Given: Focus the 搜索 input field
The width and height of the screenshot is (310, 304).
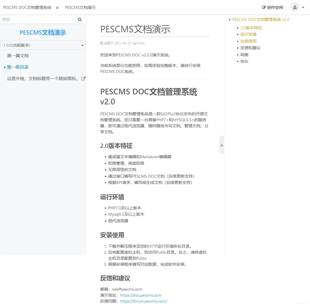Looking at the screenshot, I should (39, 19).
